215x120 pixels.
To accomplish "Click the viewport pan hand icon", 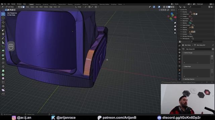I will tap(175, 26).
